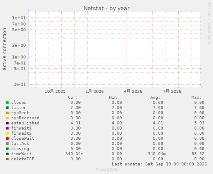The width and height of the screenshot is (213, 174).
Task: Click the '7e-01' y-axis label
Action: coord(20,63)
